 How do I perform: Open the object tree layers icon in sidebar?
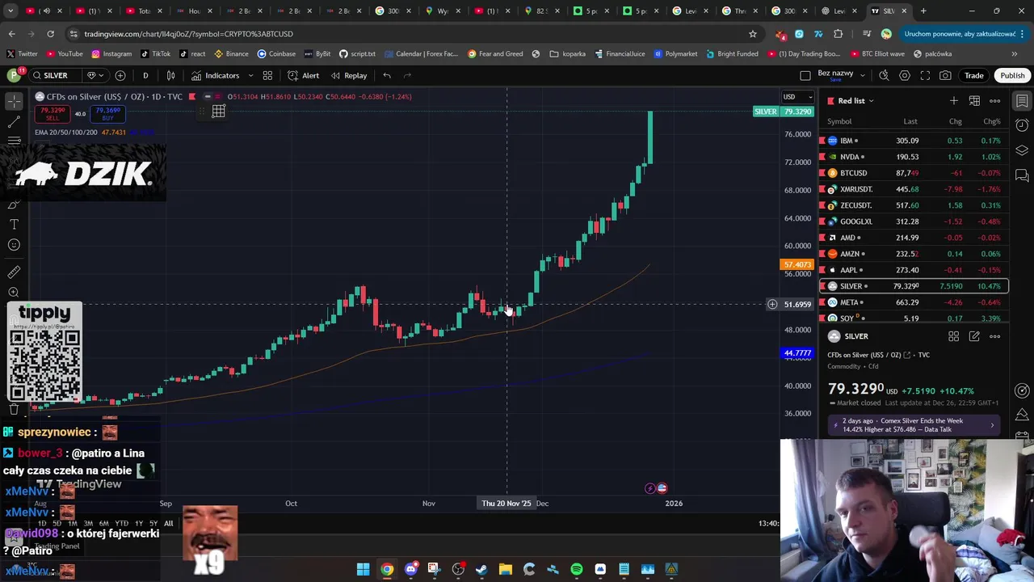pos(1022,150)
